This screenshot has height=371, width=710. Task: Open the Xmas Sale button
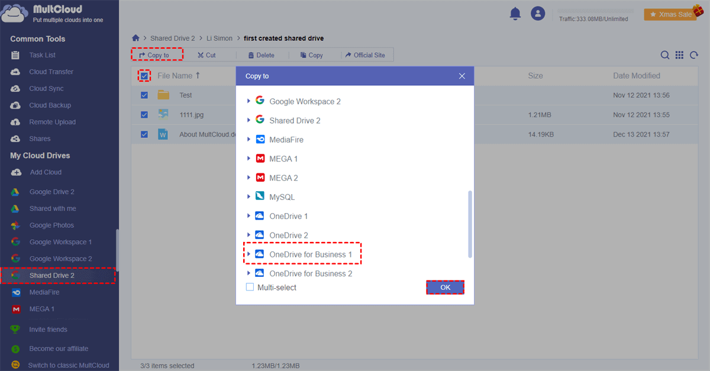[x=670, y=14]
